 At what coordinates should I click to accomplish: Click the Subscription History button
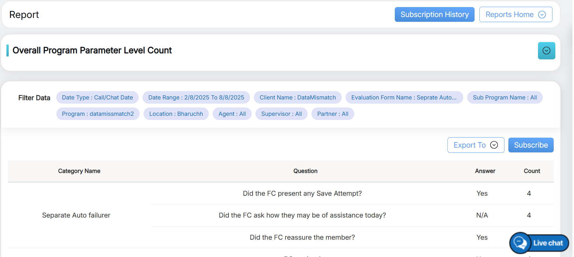point(434,14)
